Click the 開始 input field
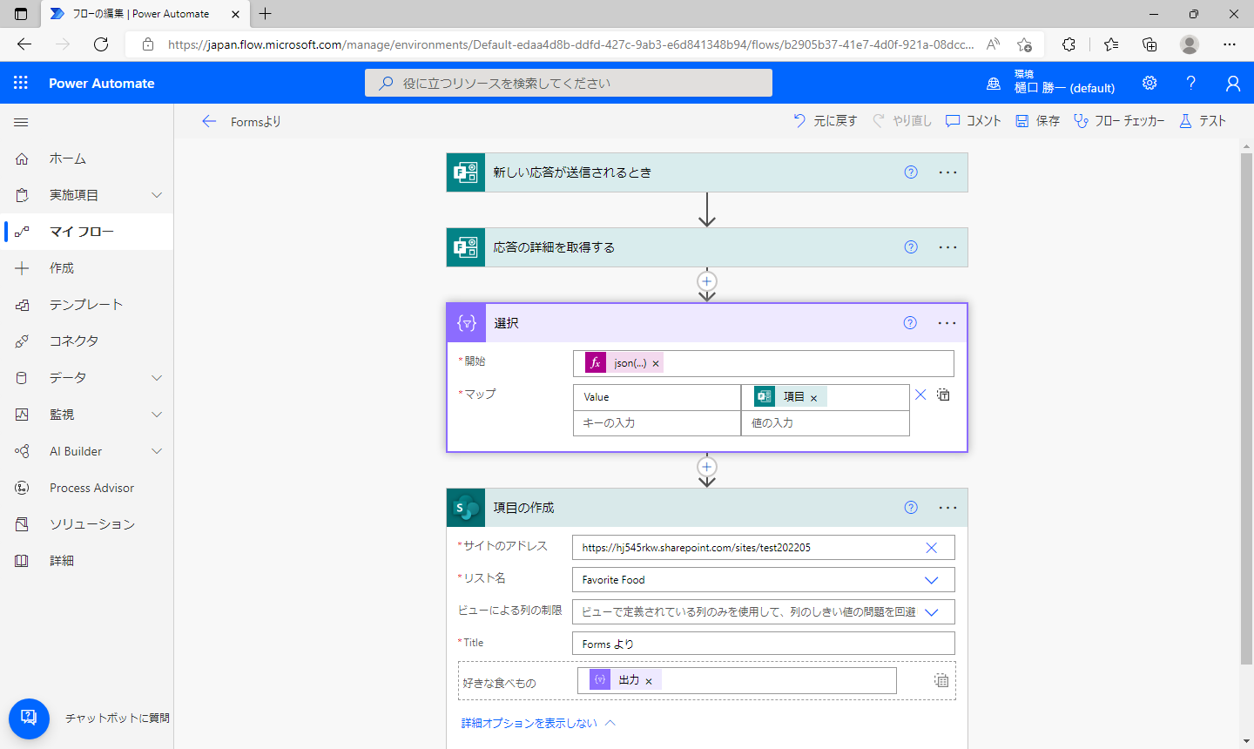Screen dimensions: 1254x749 point(764,363)
